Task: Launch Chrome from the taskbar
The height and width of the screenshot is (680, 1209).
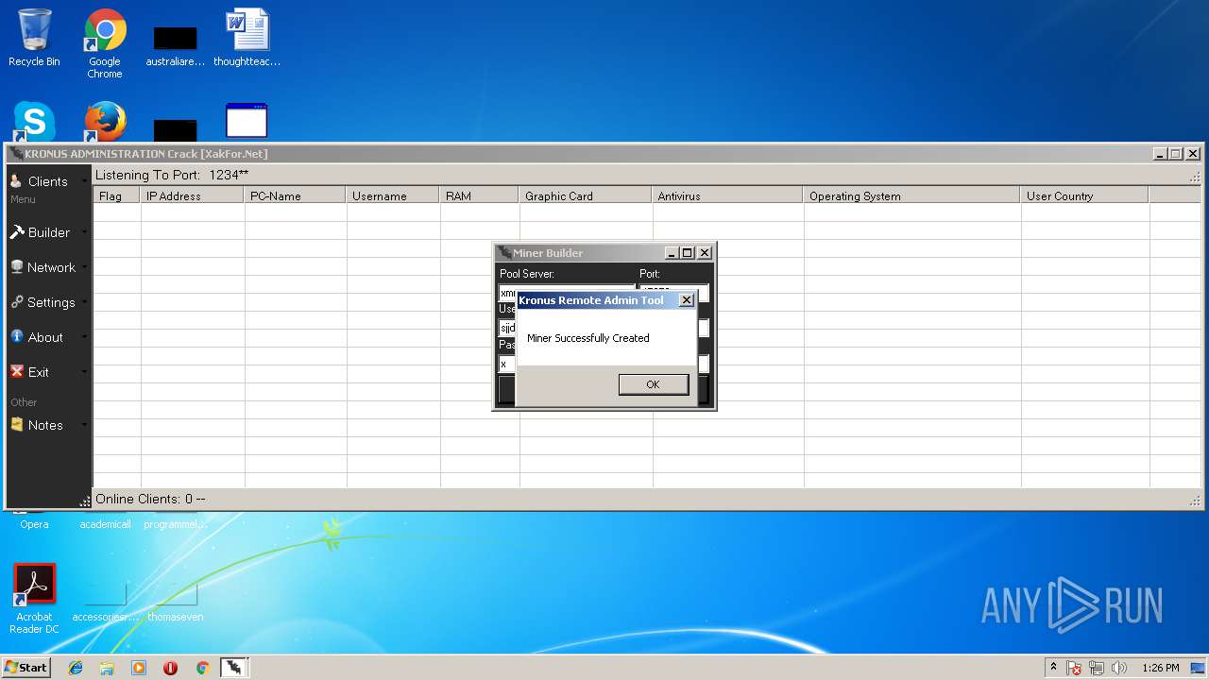Action: tap(202, 668)
